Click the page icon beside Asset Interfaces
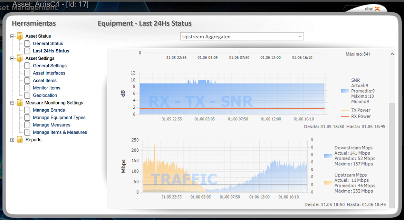Viewport: 404px width, 220px height. (27, 73)
